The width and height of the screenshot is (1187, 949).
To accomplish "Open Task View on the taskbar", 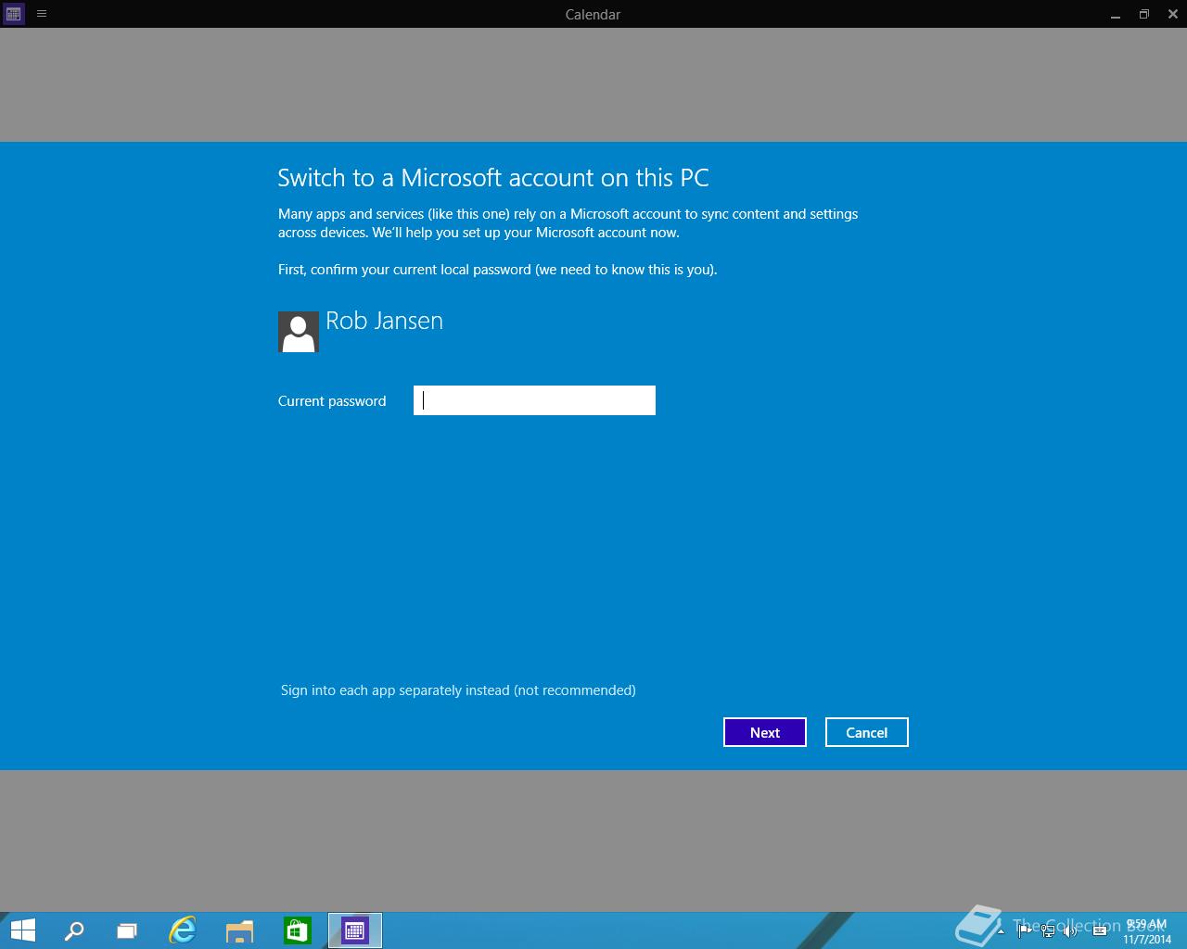I will 127,930.
